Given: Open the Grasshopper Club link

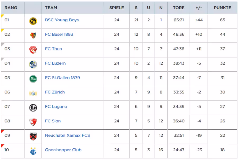Looking at the screenshot, I should [x=63, y=150].
